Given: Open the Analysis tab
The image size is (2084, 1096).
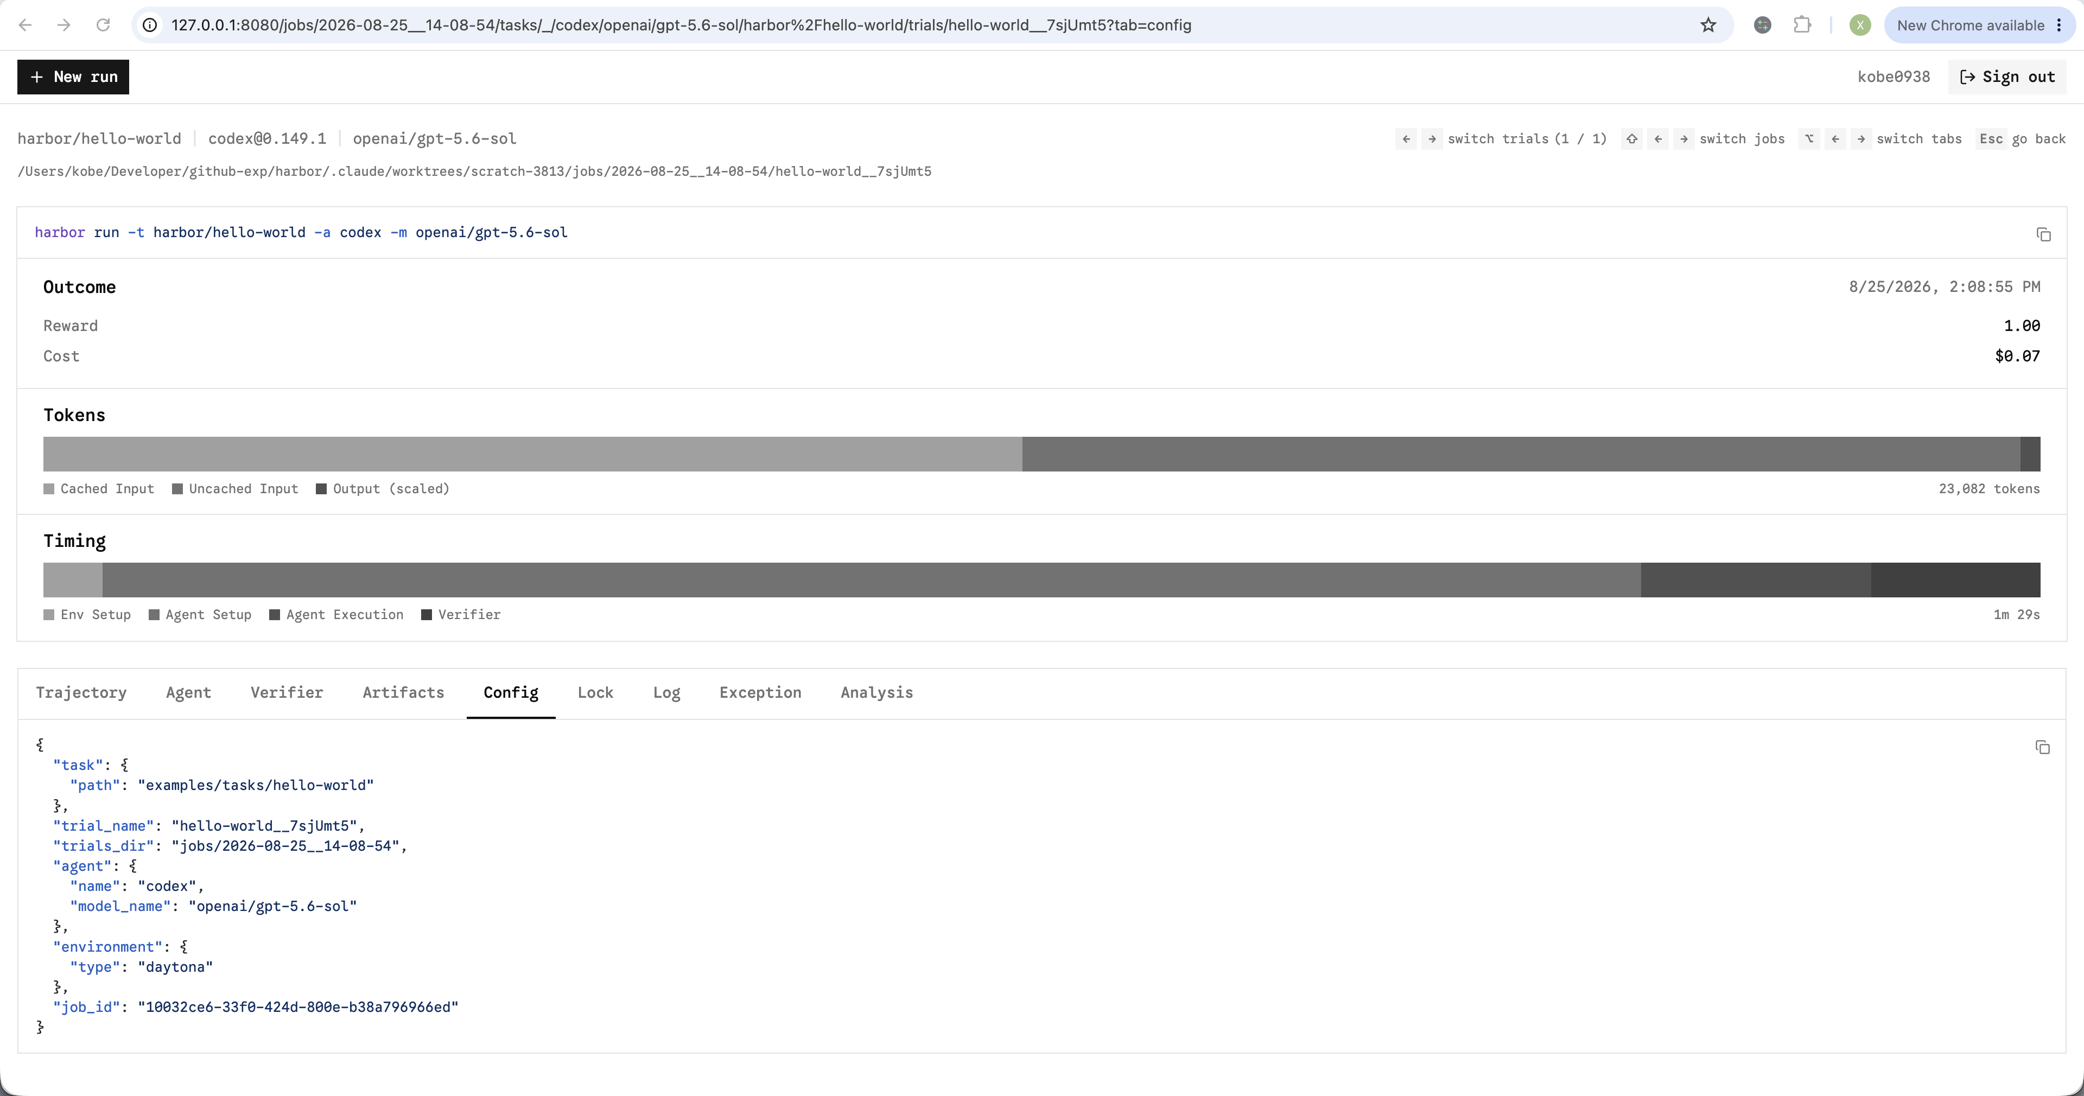Looking at the screenshot, I should click(x=876, y=693).
